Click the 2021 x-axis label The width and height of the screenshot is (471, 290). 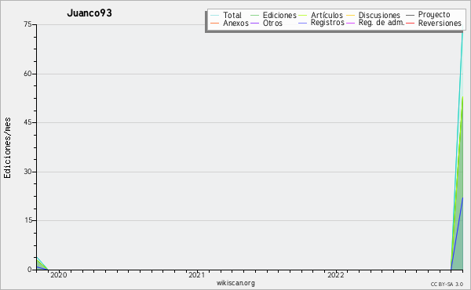coord(197,275)
